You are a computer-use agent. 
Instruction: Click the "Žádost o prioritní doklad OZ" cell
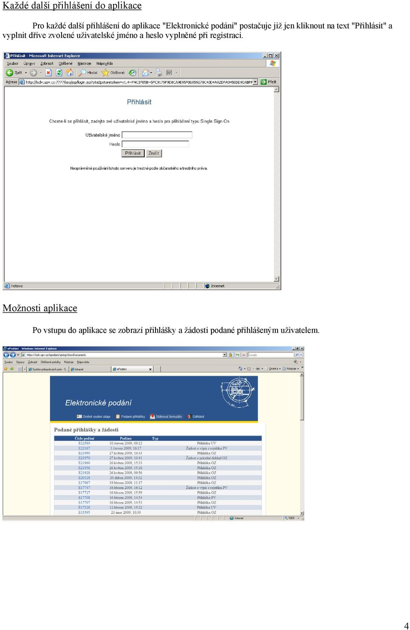207,458
